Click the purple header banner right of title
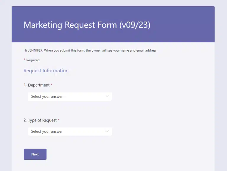 183,25
